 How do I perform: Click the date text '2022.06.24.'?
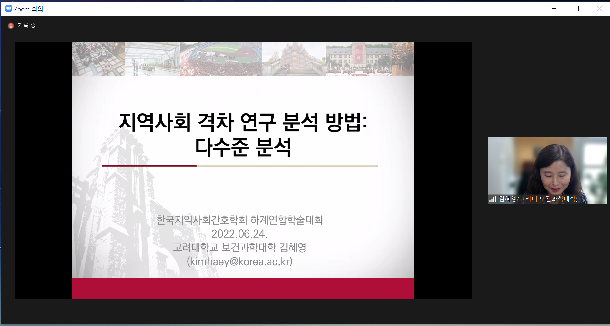coord(239,234)
